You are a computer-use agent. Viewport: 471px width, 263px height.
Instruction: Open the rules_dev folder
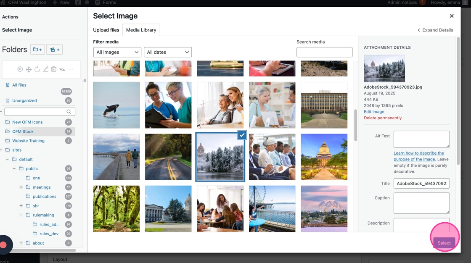(x=49, y=234)
